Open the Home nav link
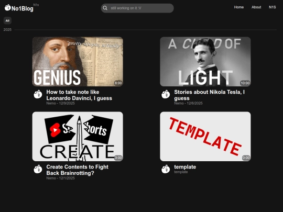Image resolution: width=283 pixels, height=212 pixels. [x=239, y=7]
